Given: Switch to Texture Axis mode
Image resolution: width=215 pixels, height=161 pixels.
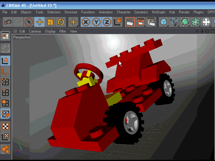Looking at the screenshot, I should point(5,137).
